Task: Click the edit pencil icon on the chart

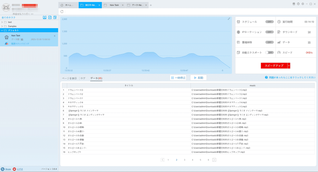Action: [x=229, y=19]
